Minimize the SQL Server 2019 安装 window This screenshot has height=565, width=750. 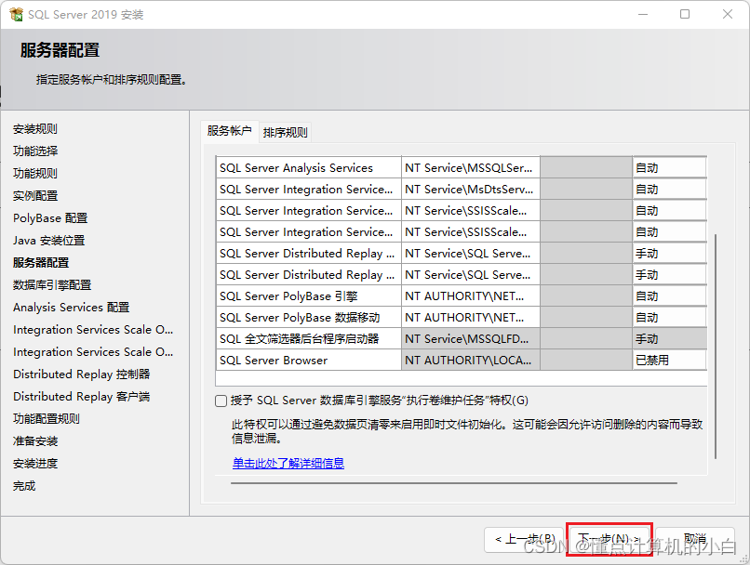[643, 14]
